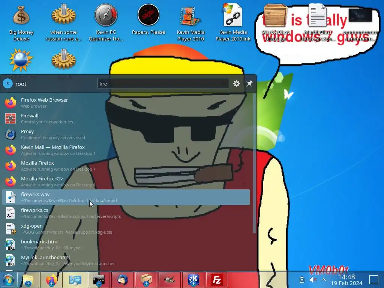Click the firewrks.wav audio file icon
This screenshot has height=288, width=384.
click(x=10, y=197)
